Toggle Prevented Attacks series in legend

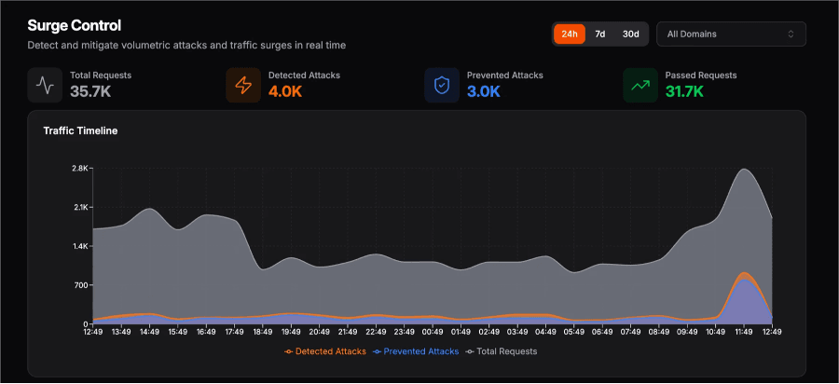[x=416, y=351]
